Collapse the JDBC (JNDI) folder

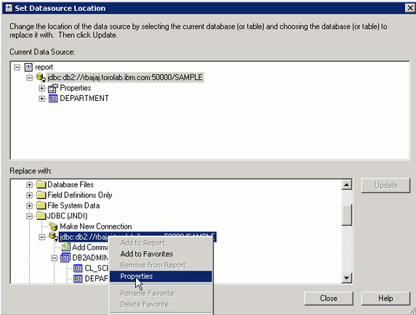(29, 216)
